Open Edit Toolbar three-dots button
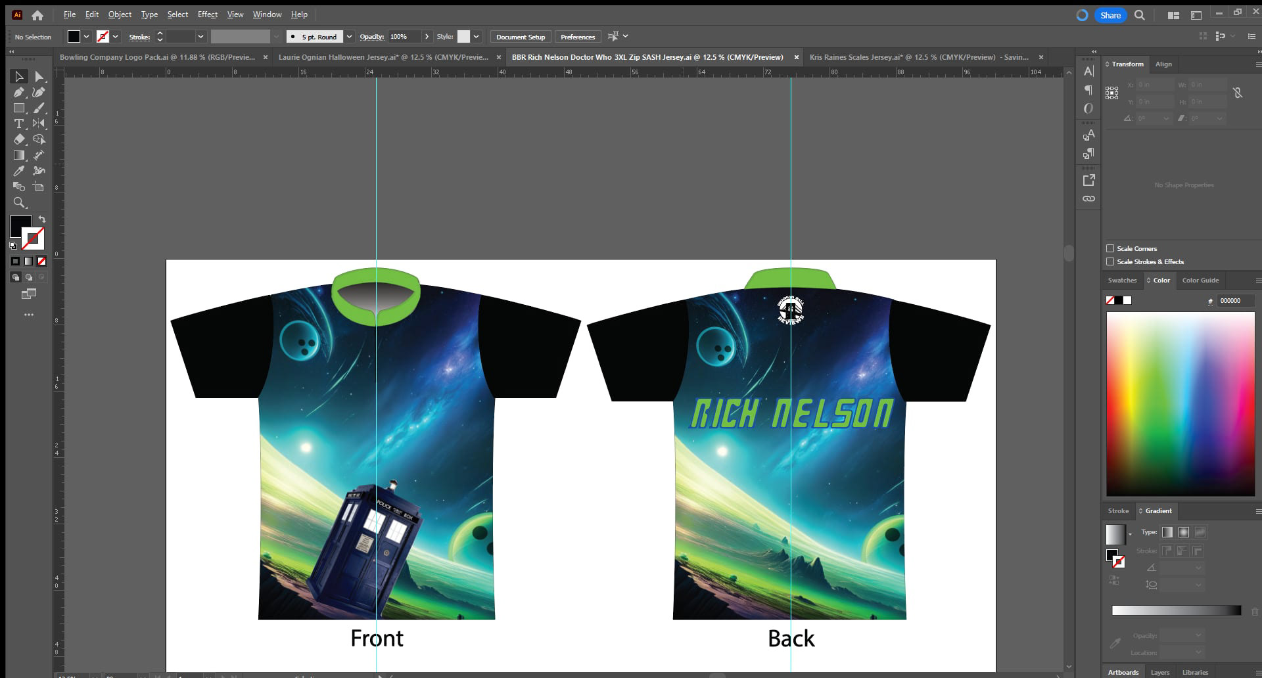The image size is (1262, 678). tap(29, 315)
